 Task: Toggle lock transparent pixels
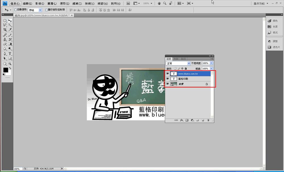(x=175, y=69)
